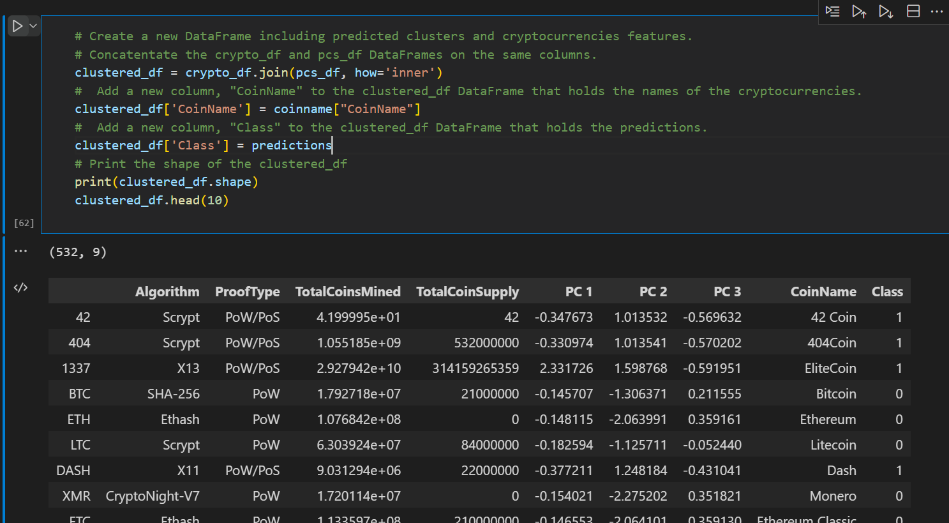
Task: Click the X11 algorithm cell
Action: [188, 471]
